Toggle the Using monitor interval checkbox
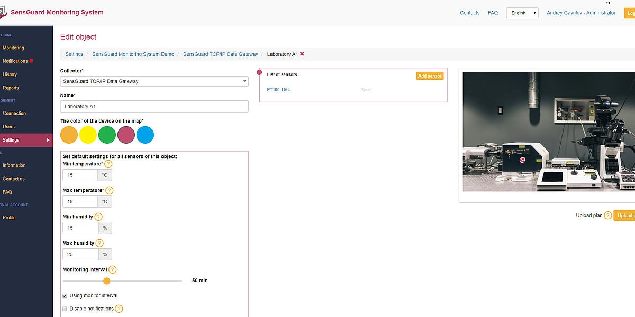This screenshot has width=635, height=317. [65, 295]
